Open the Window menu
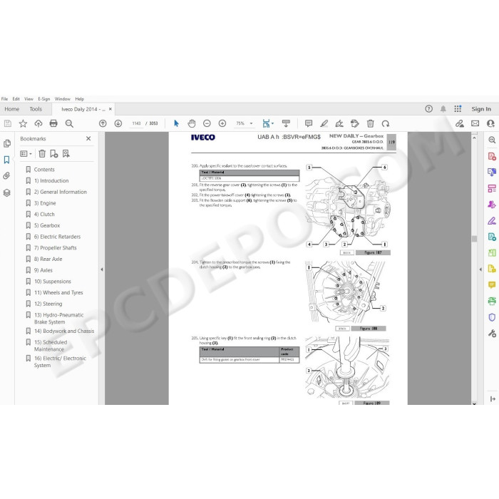 coord(63,99)
